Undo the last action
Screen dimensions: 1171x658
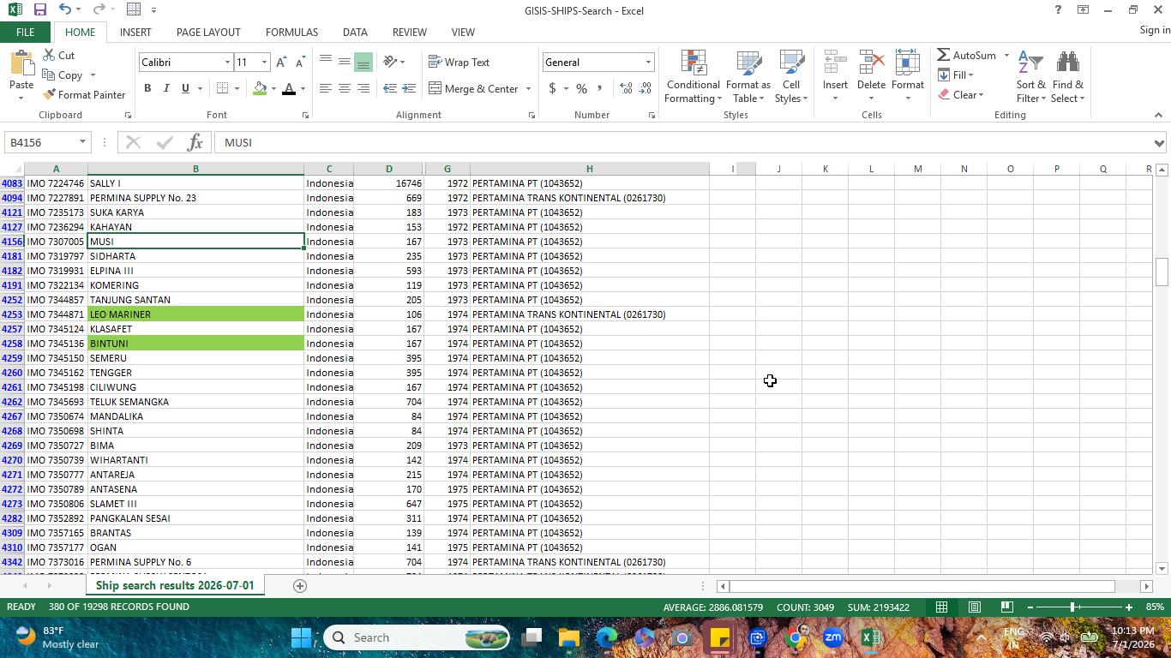(64, 9)
